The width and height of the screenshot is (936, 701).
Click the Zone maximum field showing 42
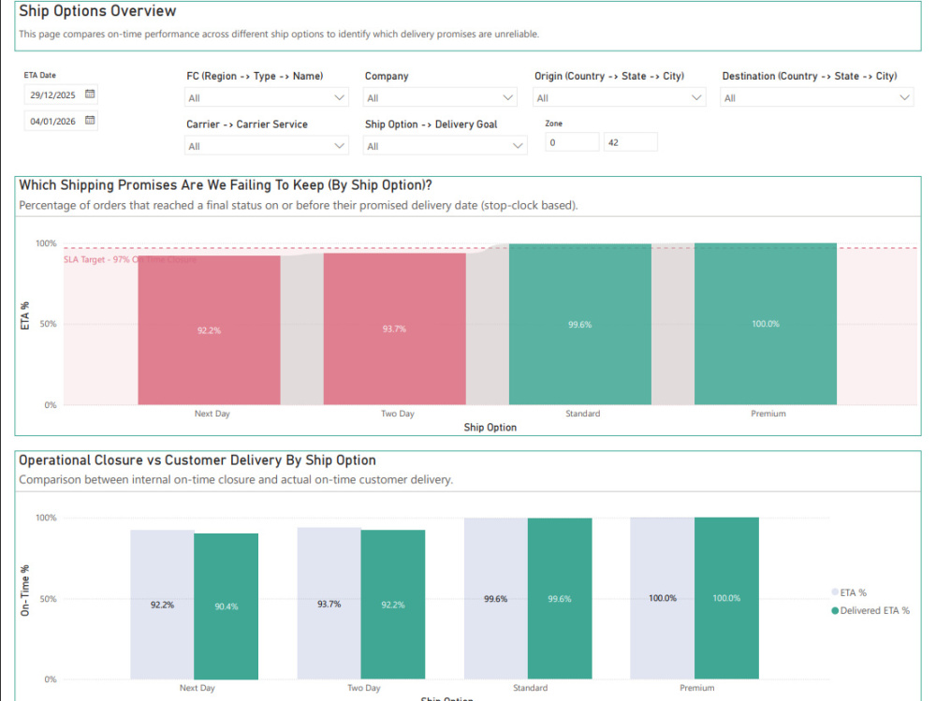pos(630,142)
